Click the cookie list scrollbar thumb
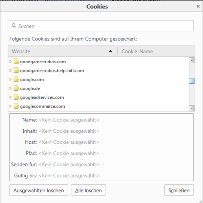Screen dimensions: 203x203 pyautogui.click(x=191, y=81)
